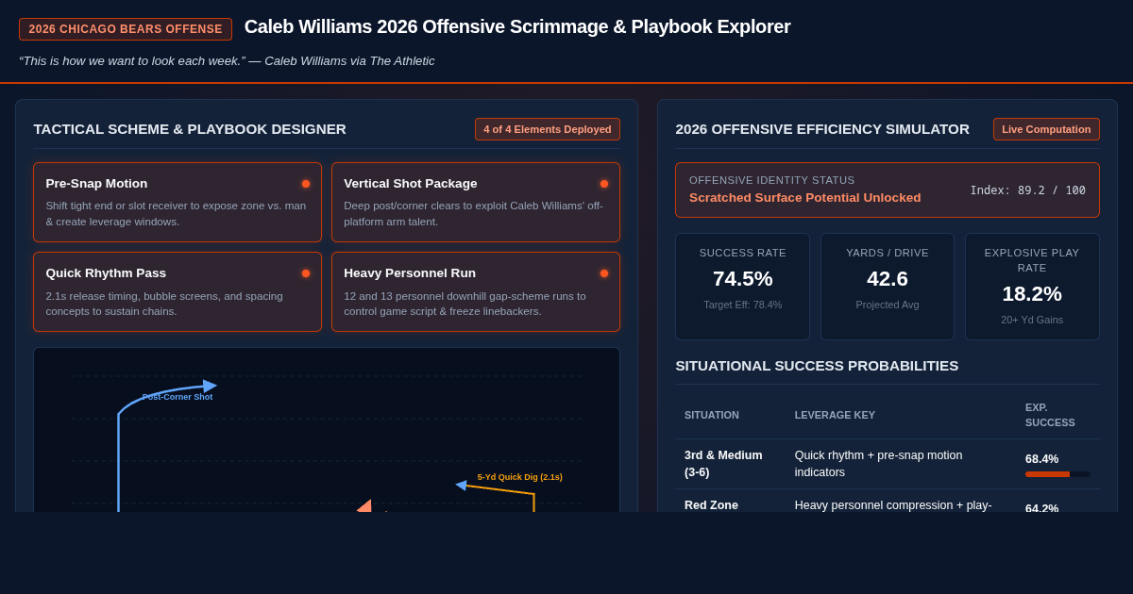Click the LEVERAGE KEY column header

(835, 415)
